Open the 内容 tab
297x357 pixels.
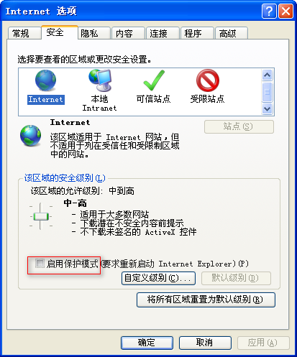click(x=128, y=33)
